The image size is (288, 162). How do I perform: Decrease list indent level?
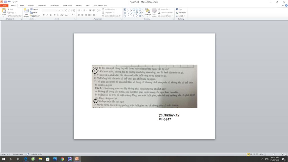pos(90,10)
